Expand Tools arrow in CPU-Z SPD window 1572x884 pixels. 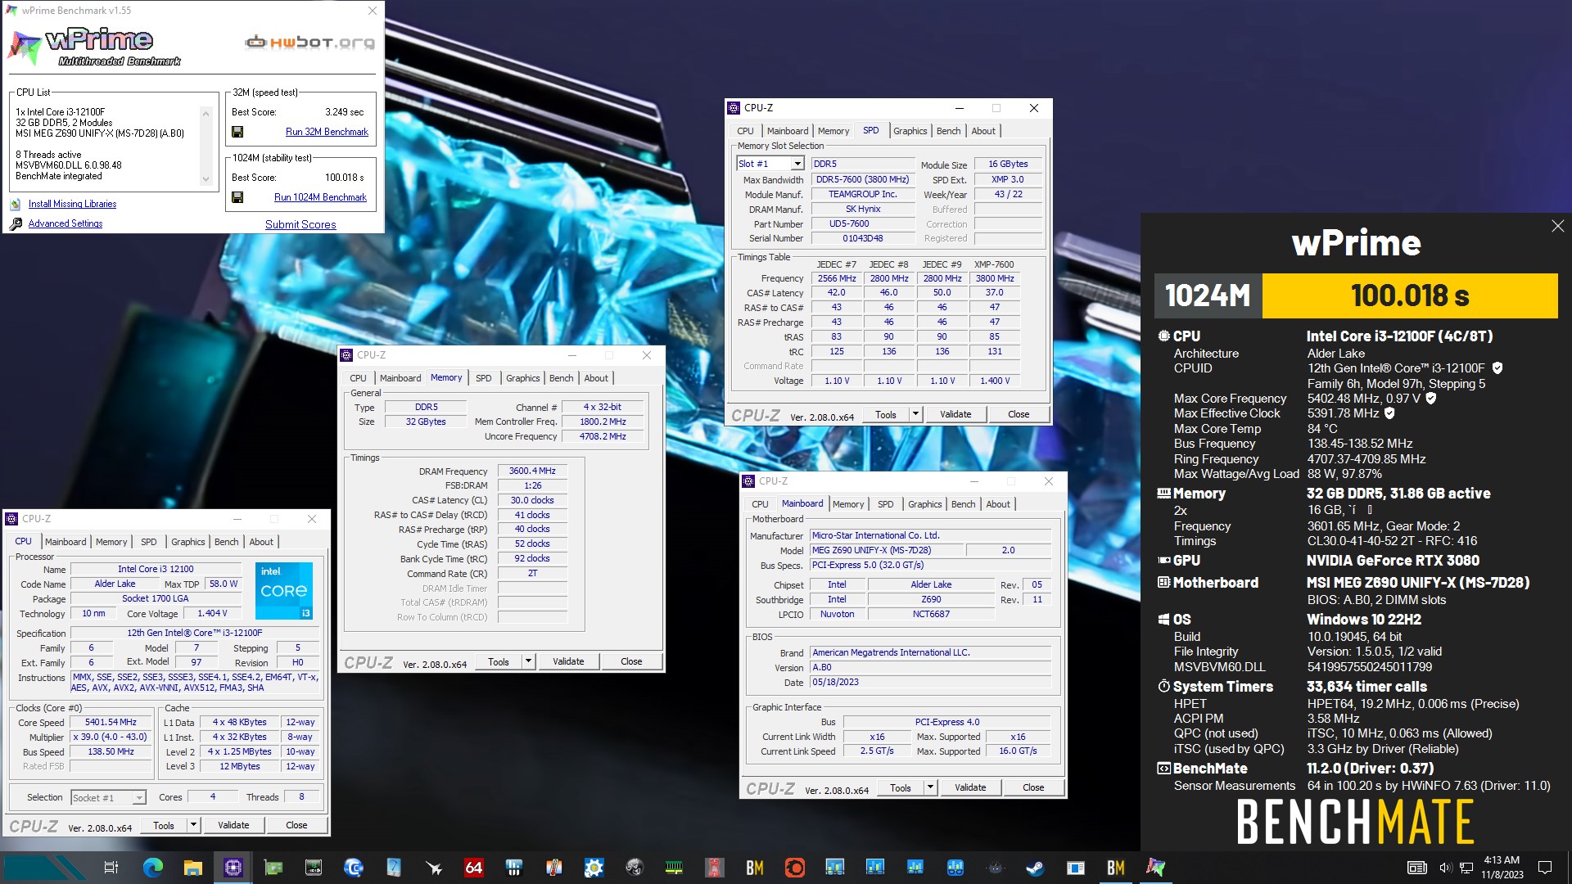[915, 414]
